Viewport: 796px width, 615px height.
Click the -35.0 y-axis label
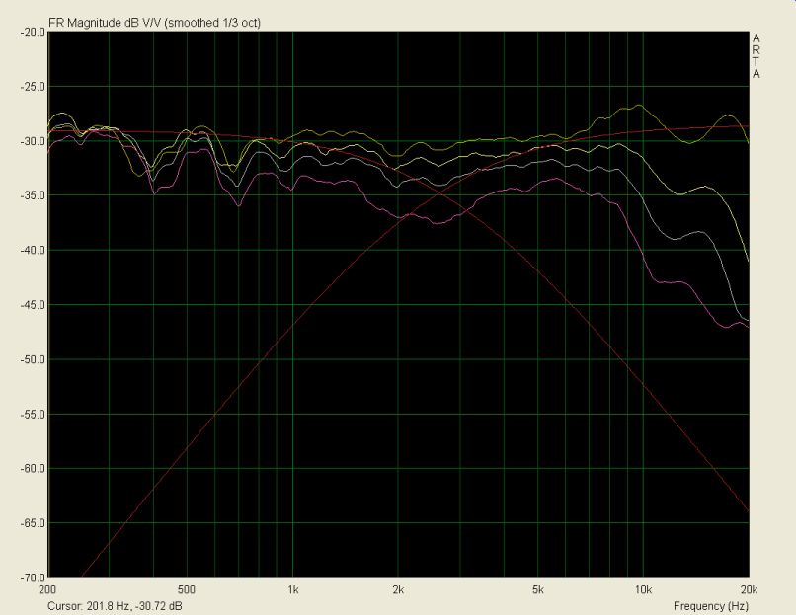click(x=33, y=195)
